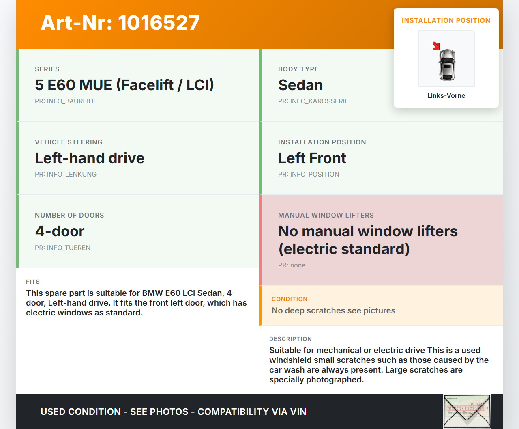Screen dimensions: 519x429
Task: Click the "NUMBER OF DOORS" label
Action: coord(69,215)
